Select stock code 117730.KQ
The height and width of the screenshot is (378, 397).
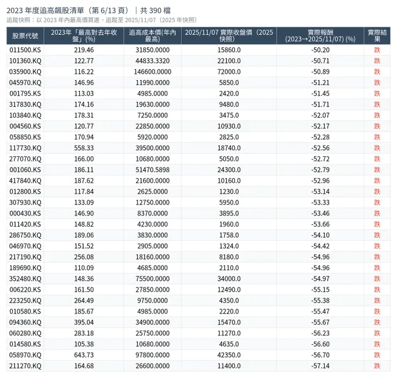coord(25,148)
